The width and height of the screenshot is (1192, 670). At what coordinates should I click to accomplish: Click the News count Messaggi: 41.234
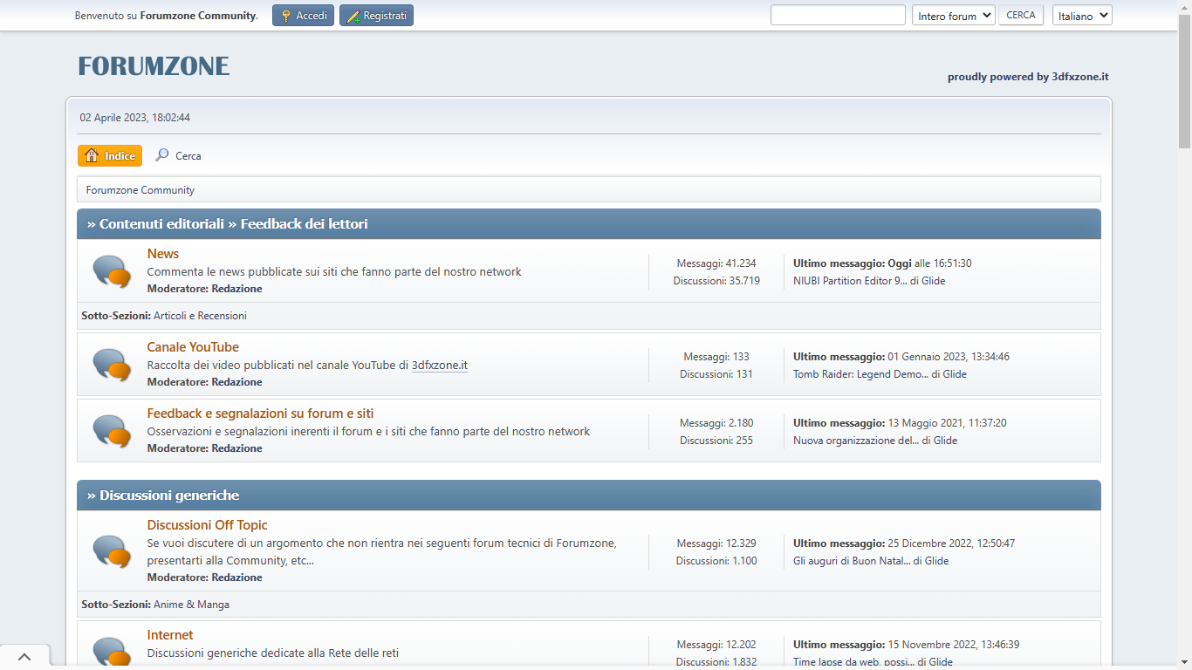pyautogui.click(x=716, y=263)
